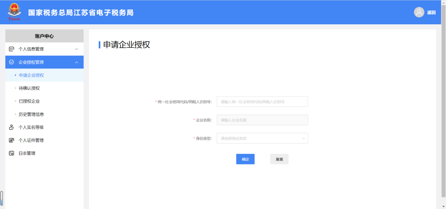Screen dimensions: 446x209
Task: Click the 个人信息管理 sidebar icon
Action: (x=12, y=49)
